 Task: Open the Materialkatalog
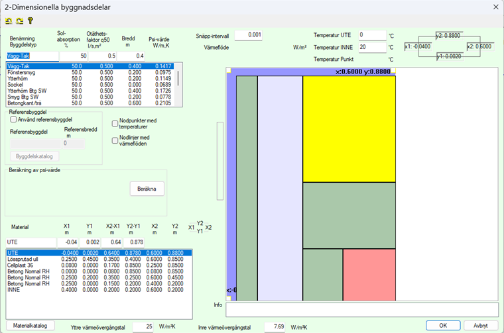coord(31,325)
